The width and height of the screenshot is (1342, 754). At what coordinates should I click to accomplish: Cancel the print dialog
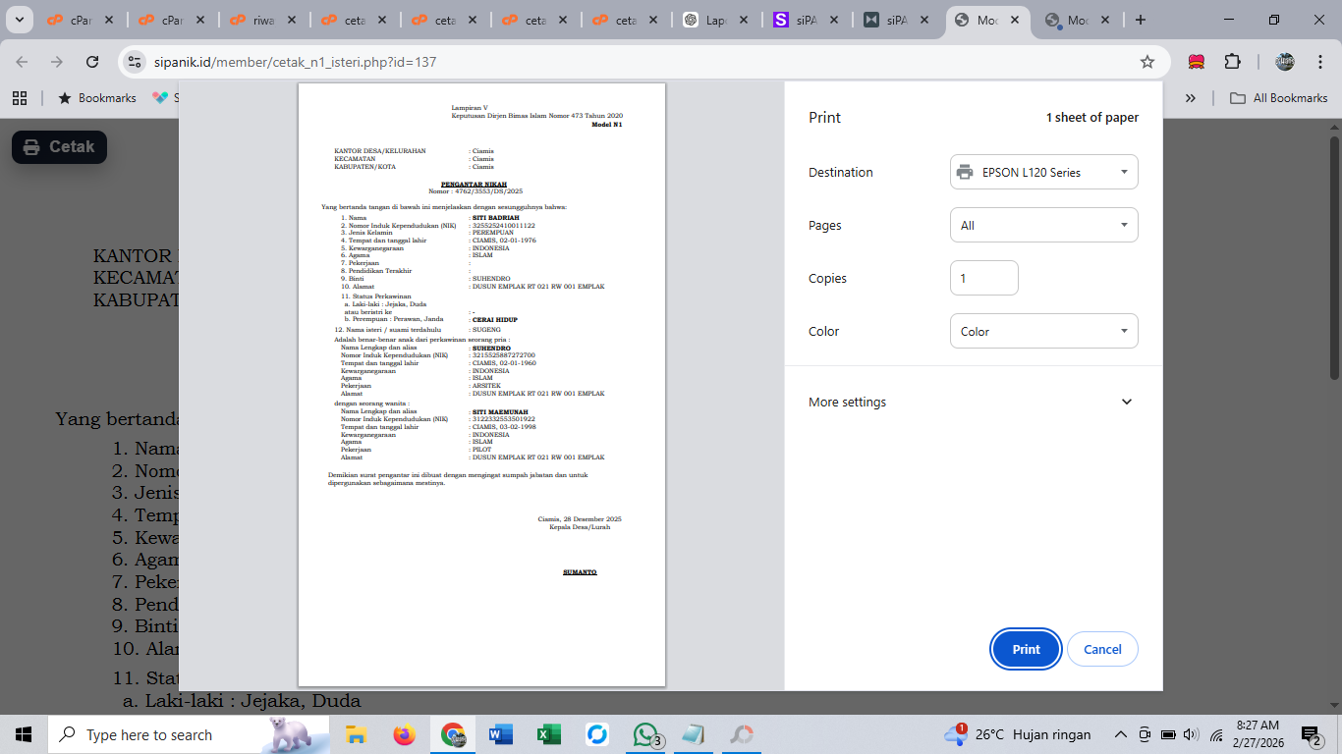point(1102,649)
